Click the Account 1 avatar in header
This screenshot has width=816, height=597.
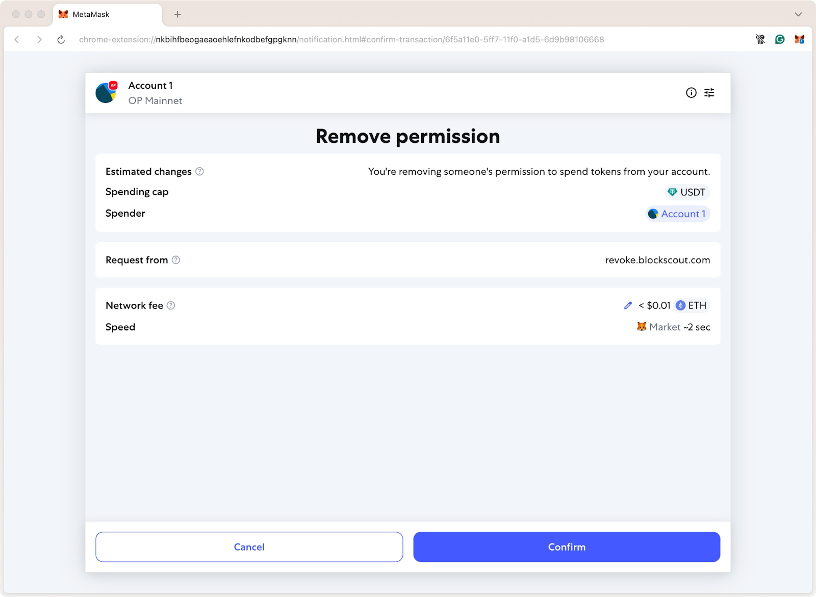(106, 93)
